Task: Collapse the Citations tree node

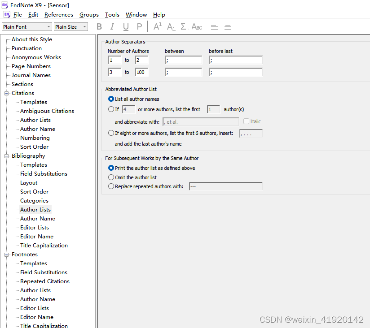Action: point(7,93)
